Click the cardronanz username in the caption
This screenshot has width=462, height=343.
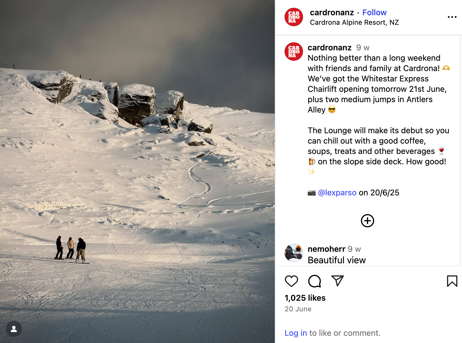coord(330,47)
